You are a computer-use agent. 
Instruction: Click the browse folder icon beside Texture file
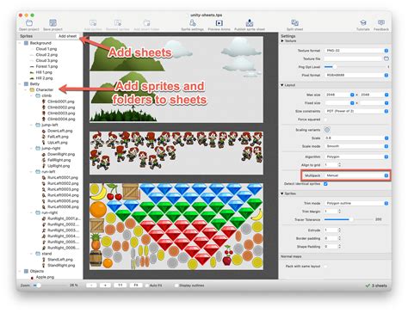coord(386,58)
